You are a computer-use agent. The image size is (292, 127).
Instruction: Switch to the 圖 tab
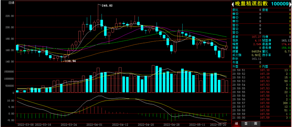tap(255, 124)
